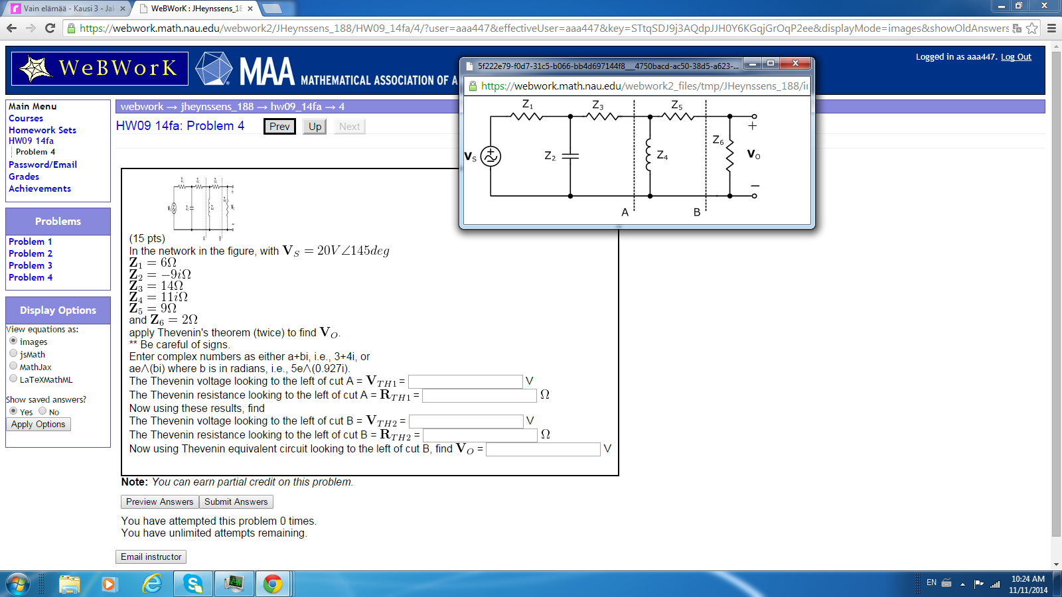Open the Grades page link

tap(23, 176)
